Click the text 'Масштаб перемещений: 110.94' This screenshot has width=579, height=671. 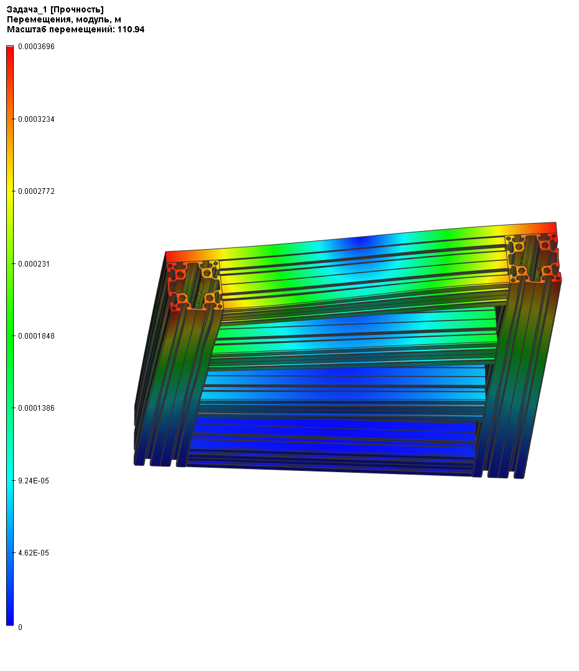tap(75, 30)
